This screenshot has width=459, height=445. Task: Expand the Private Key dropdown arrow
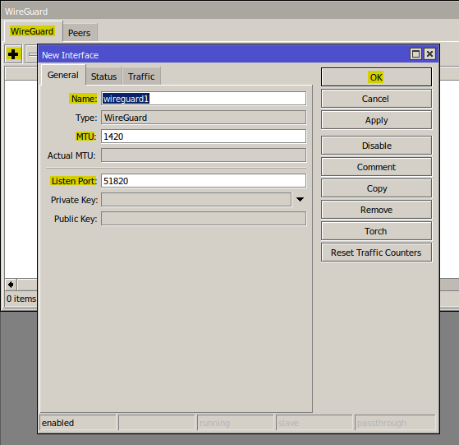(x=300, y=200)
